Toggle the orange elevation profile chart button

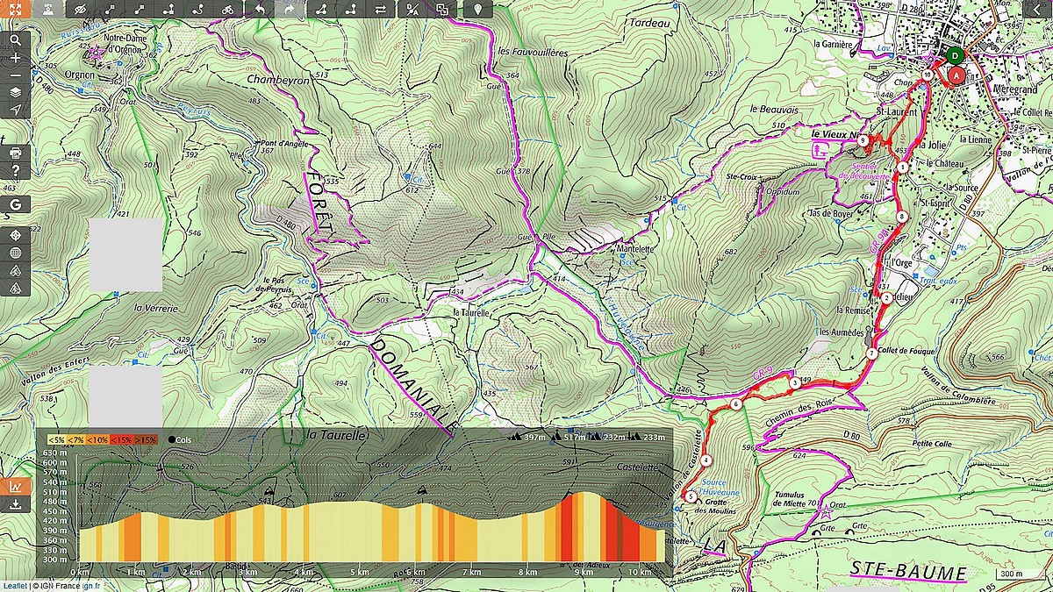(x=16, y=487)
